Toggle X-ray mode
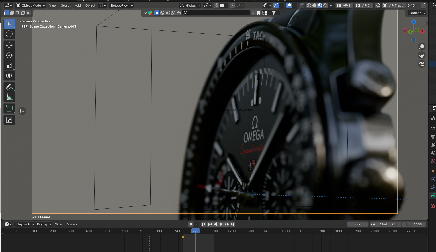436x252 pixels. point(302,5)
